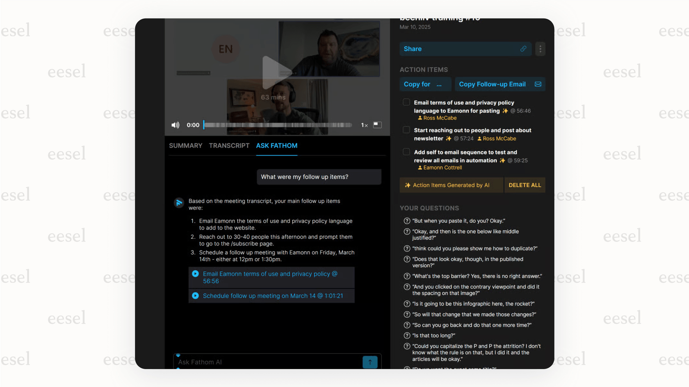
Task: Mark Add self to email sequence as done
Action: (406, 152)
